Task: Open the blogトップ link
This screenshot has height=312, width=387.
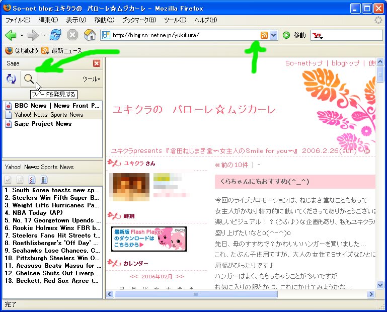Action: pyautogui.click(x=345, y=63)
